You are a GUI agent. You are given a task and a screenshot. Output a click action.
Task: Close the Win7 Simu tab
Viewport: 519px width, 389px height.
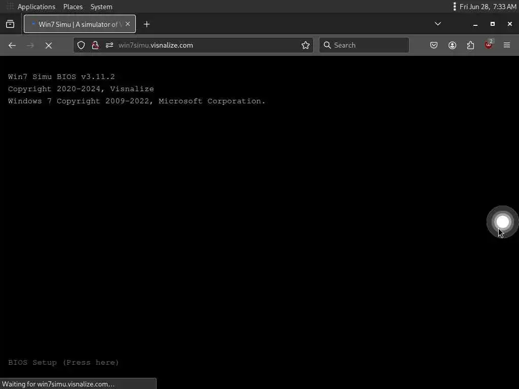pyautogui.click(x=128, y=24)
